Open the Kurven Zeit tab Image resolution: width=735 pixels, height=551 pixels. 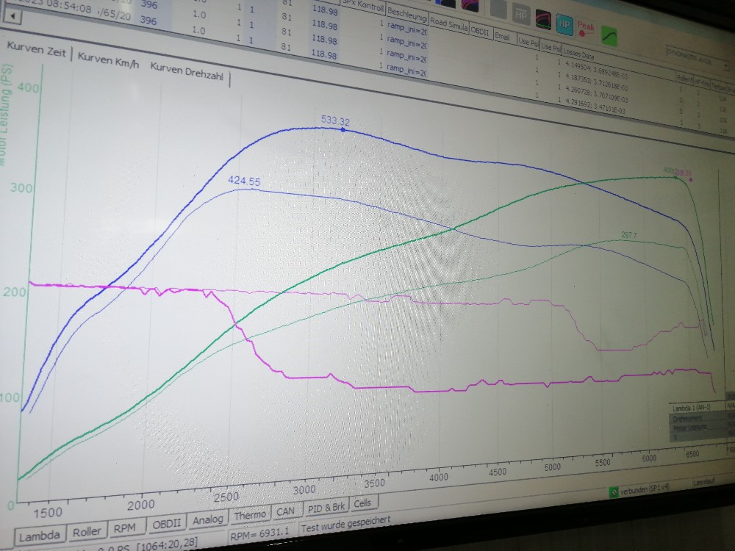pyautogui.click(x=37, y=54)
